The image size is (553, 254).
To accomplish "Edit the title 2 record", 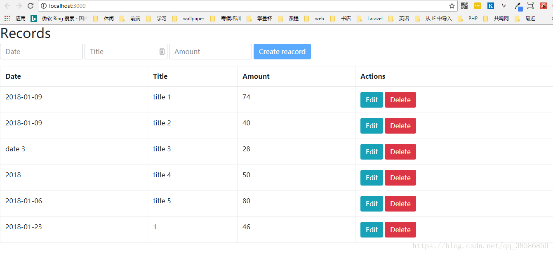I will pos(372,126).
